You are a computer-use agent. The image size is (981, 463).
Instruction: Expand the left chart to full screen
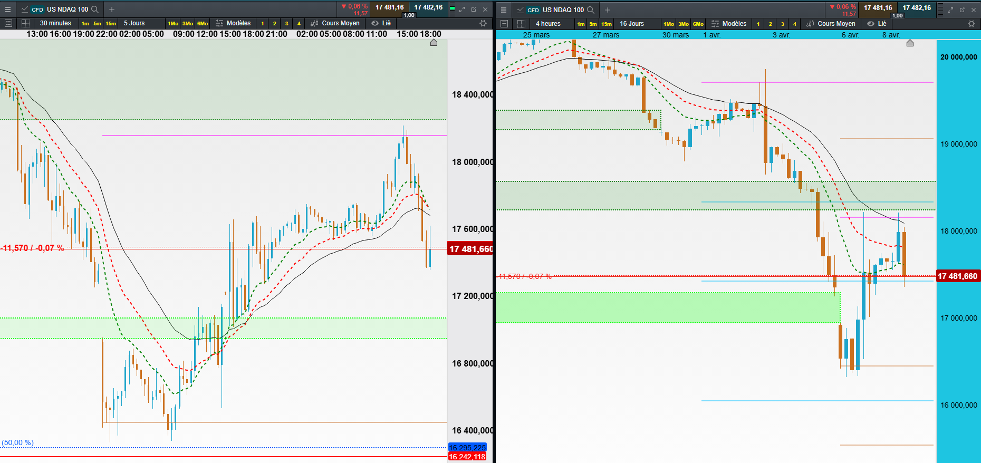click(x=462, y=9)
